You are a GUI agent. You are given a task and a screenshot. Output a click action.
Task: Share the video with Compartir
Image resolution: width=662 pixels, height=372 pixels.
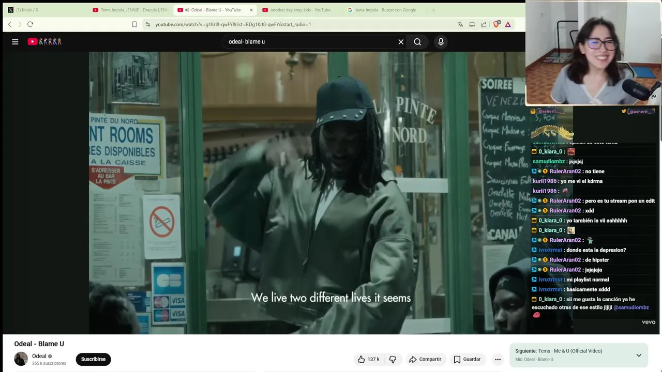point(425,359)
